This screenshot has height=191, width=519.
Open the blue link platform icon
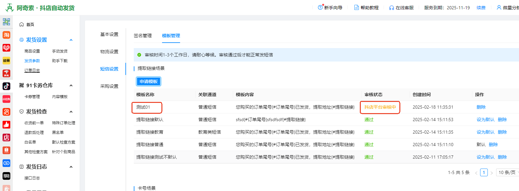pyautogui.click(x=6, y=163)
